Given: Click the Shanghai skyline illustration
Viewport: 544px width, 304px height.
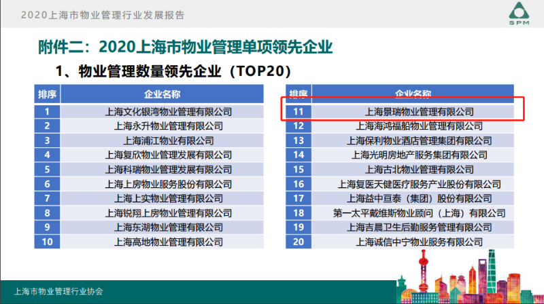Looking at the screenshot, I should [470, 276].
